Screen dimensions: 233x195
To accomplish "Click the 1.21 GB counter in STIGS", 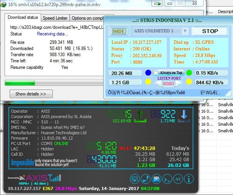I will [125, 83].
